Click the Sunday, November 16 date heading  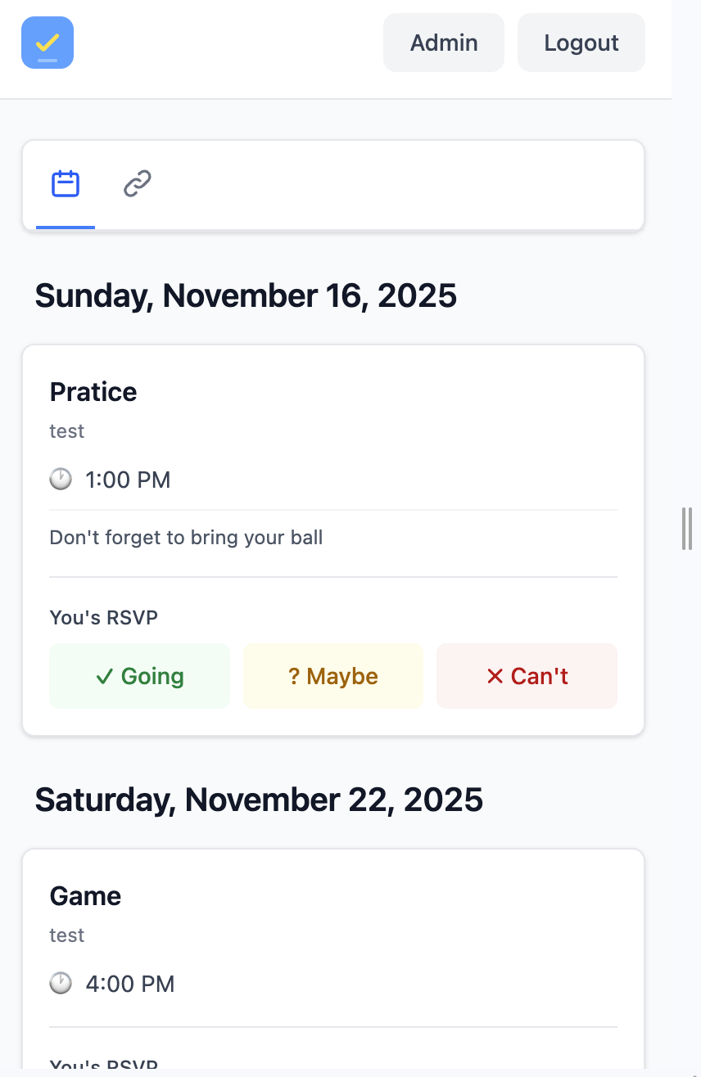pos(245,295)
